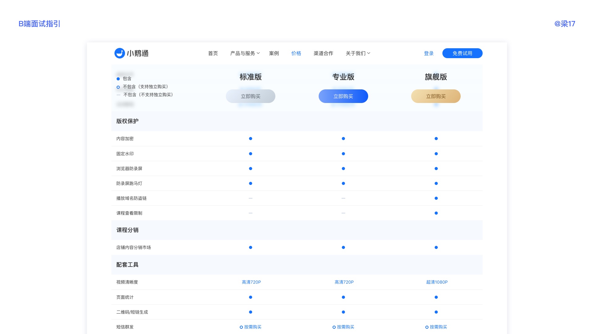
Task: Click the inclusion dot for 浏览器防录屏 under 标准版
Action: [250, 169]
